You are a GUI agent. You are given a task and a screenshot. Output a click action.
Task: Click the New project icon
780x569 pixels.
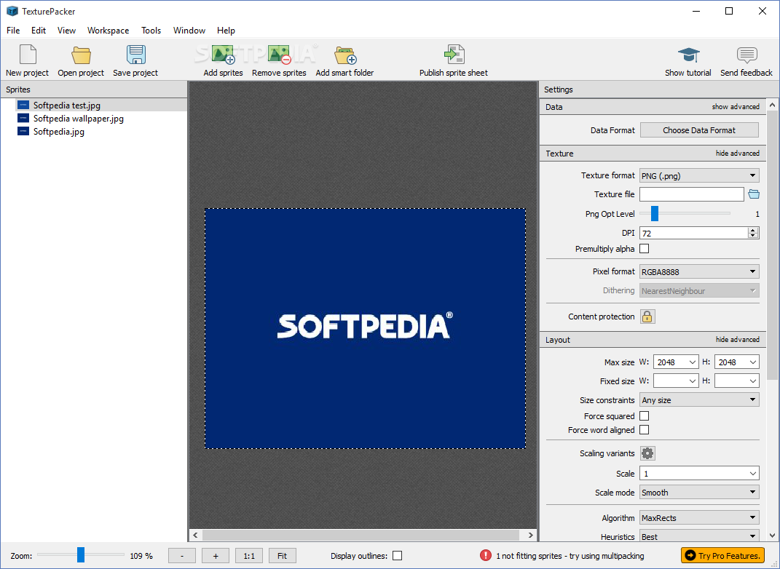pyautogui.click(x=28, y=54)
